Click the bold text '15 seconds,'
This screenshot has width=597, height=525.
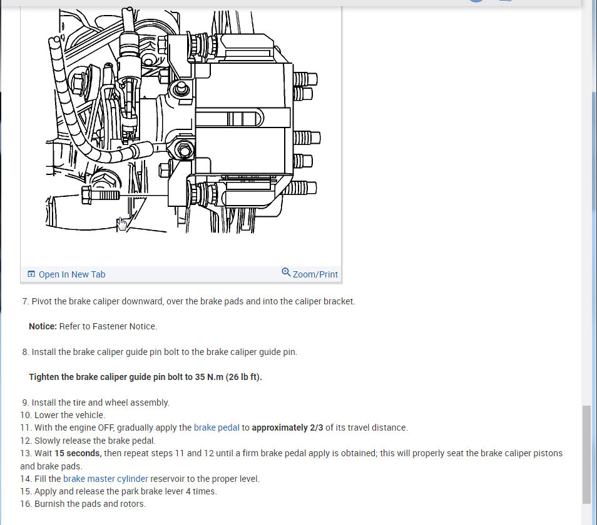(x=78, y=453)
